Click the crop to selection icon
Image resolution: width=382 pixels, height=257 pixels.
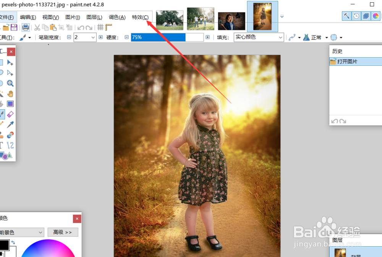pyautogui.click(x=61, y=27)
